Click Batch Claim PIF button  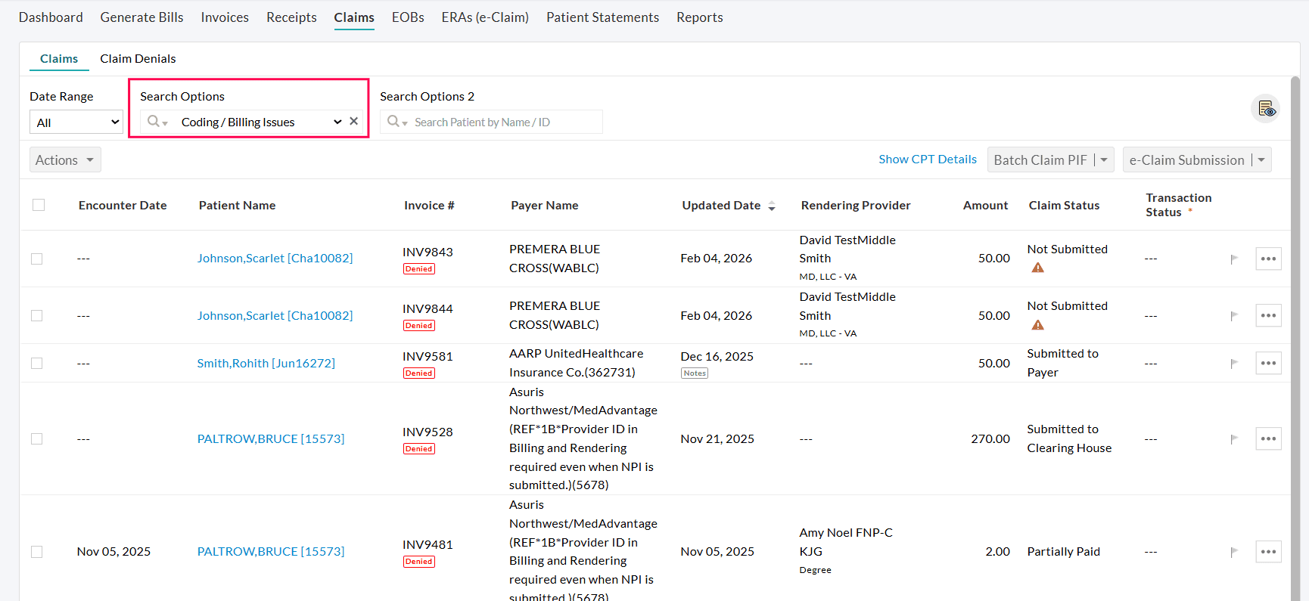(1040, 160)
